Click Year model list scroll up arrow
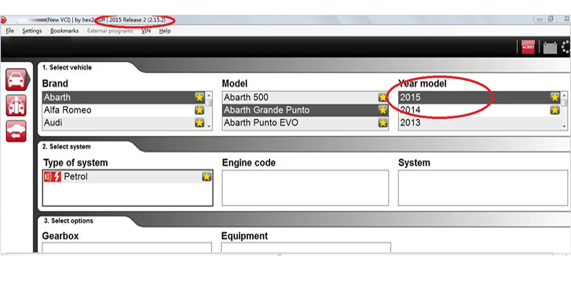This screenshot has width=571, height=285. point(565,95)
